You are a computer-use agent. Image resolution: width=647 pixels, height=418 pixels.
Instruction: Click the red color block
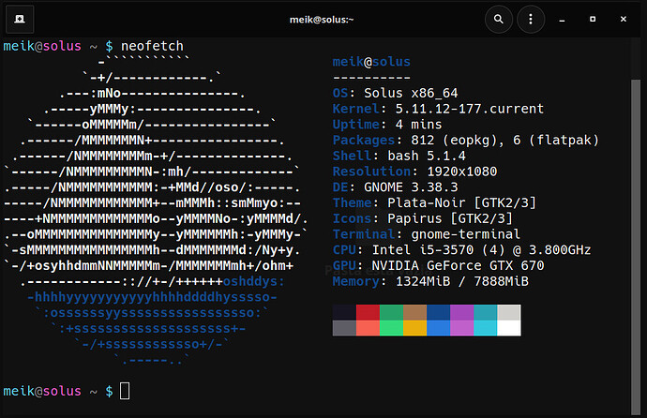point(368,312)
